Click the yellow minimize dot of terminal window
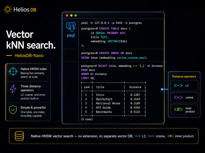Screen dimensions: 205x153 [x=71, y=16]
